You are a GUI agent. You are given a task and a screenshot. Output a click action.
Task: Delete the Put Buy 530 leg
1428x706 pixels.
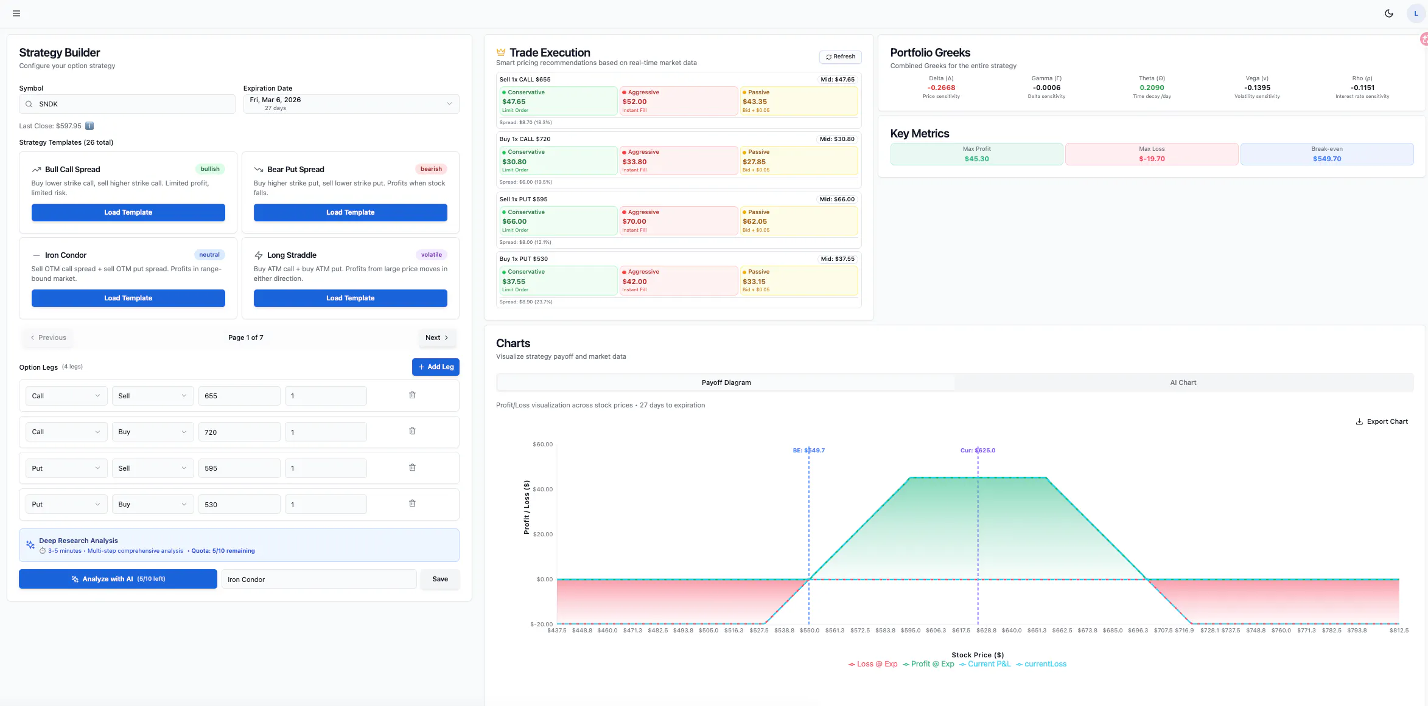412,504
